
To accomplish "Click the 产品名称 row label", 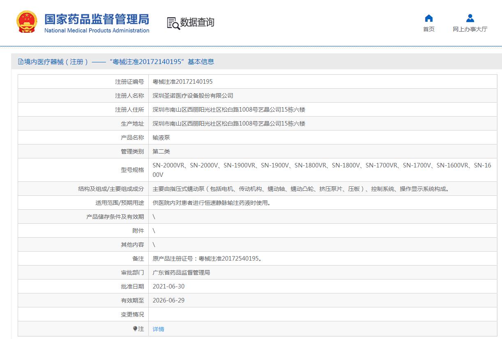I will click(132, 137).
